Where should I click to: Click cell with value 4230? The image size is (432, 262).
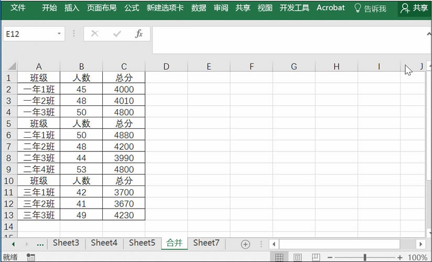(124, 215)
